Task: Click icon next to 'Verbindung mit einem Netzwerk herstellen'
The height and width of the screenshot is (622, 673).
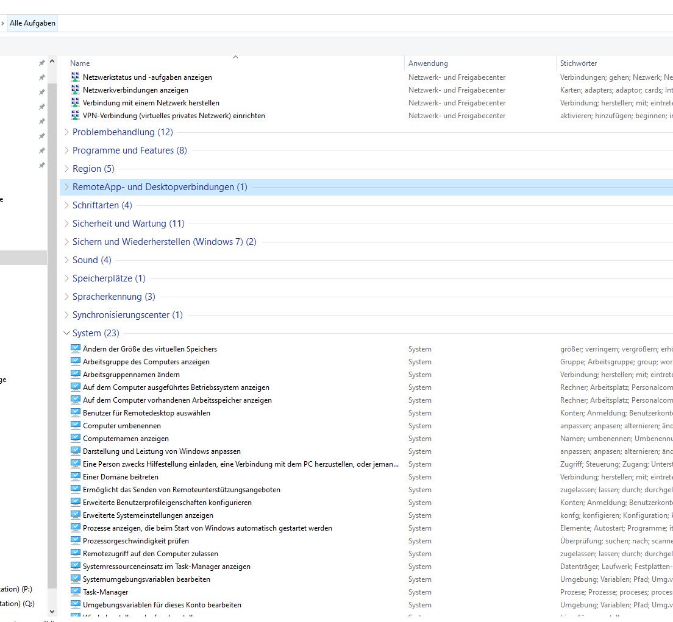Action: (75, 102)
